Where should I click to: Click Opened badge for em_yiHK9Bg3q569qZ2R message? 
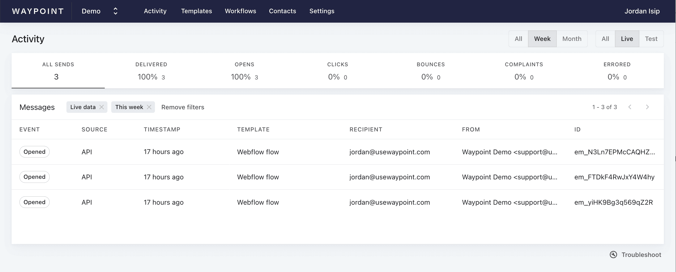click(x=35, y=202)
